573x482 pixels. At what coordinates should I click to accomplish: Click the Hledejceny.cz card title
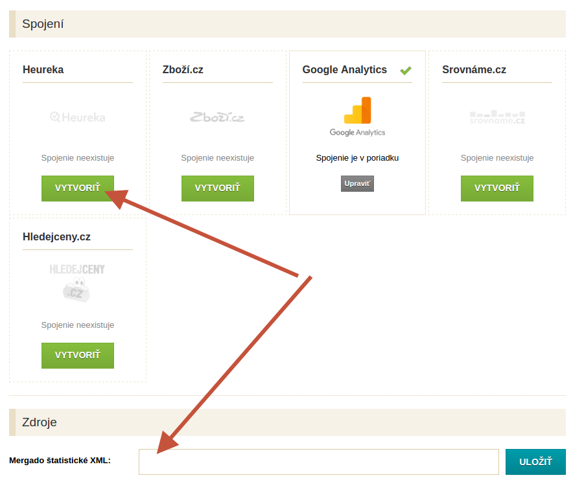(x=56, y=237)
